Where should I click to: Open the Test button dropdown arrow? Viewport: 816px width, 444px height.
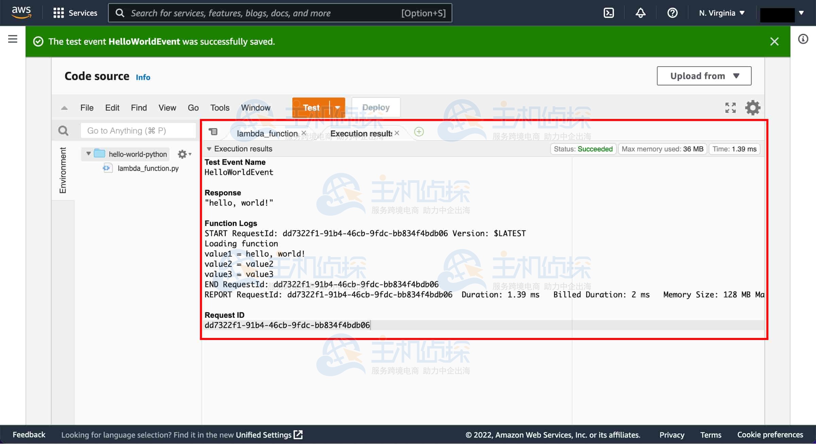pos(337,108)
